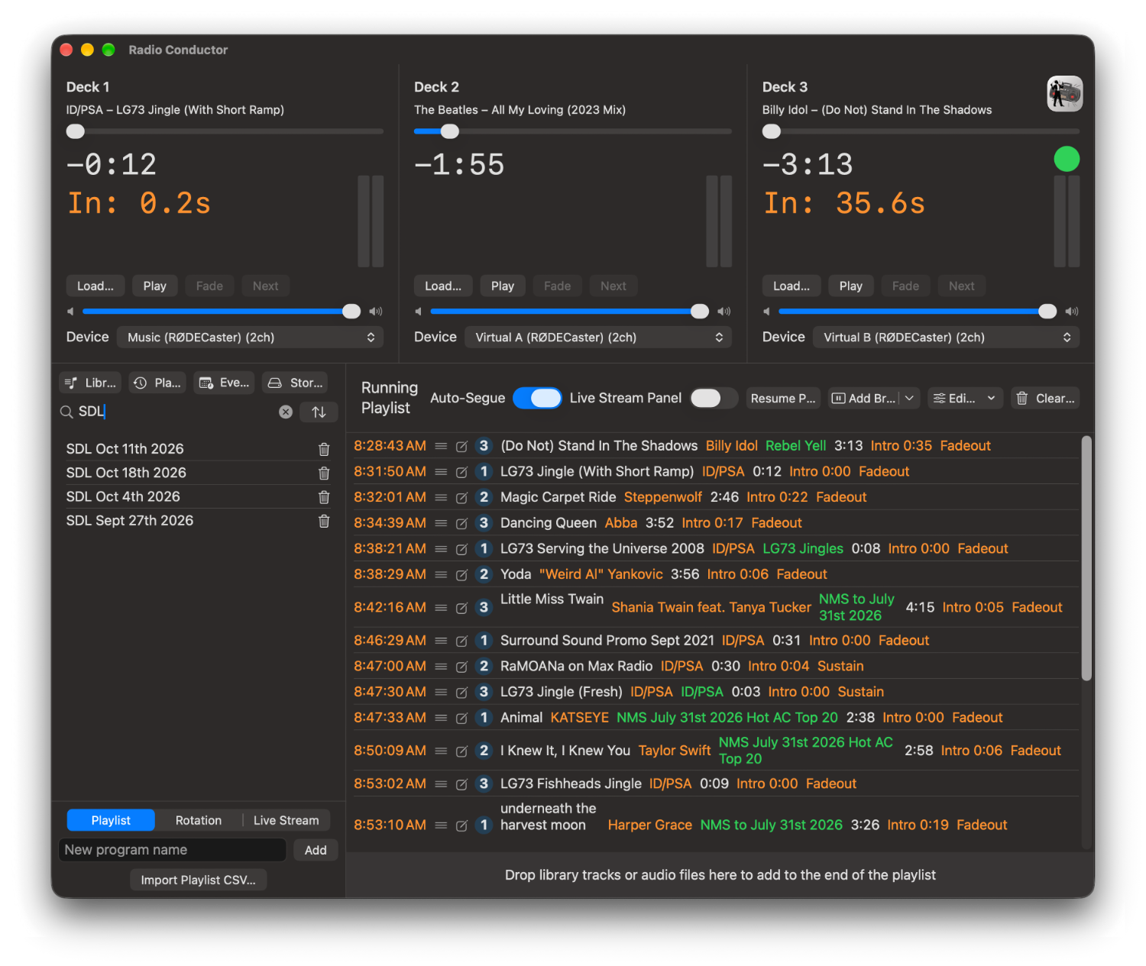
Task: Open the Edi... dropdown menu
Action: (965, 399)
